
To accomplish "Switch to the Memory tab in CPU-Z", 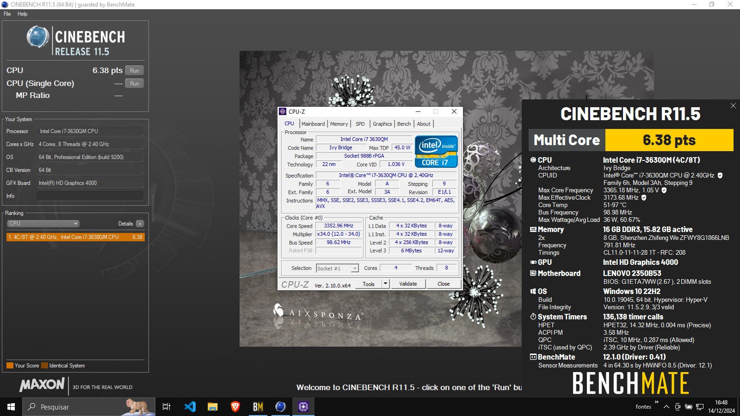I will [x=339, y=124].
